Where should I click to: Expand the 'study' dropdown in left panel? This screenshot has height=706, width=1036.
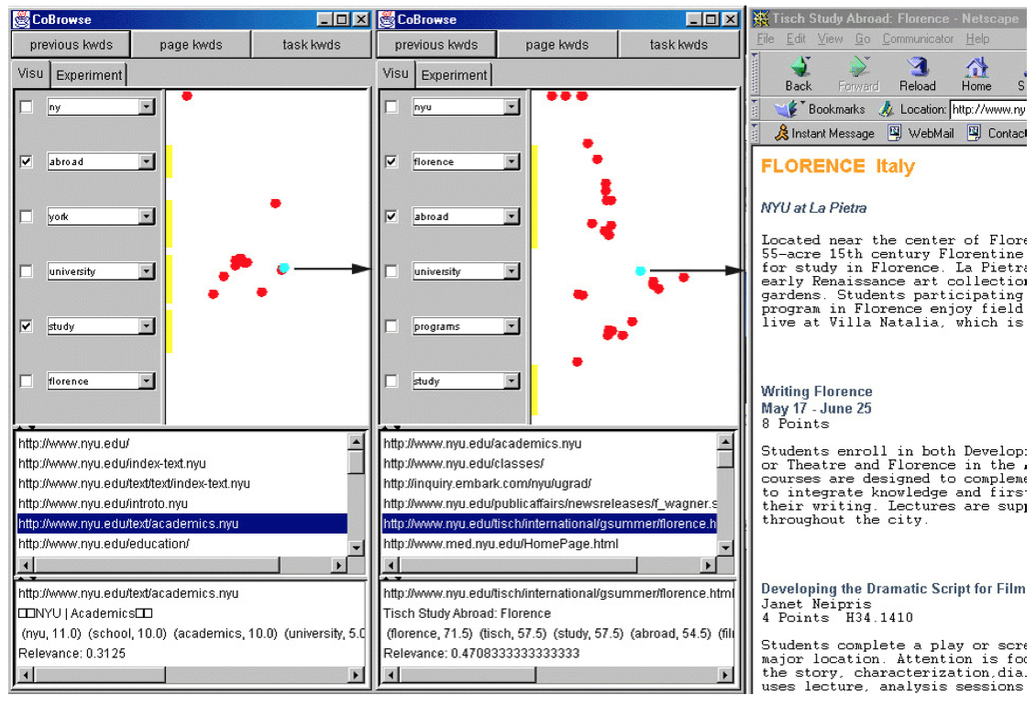click(x=147, y=327)
